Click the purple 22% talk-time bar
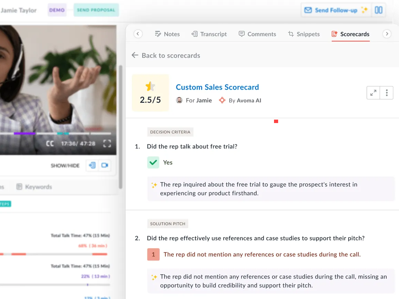The image size is (399, 299). 88,285
